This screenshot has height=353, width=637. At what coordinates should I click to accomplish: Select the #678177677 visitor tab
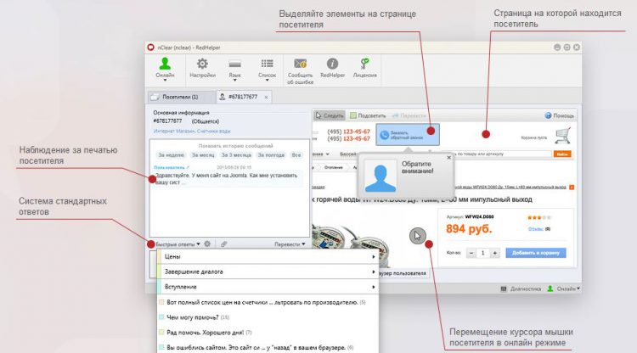[243, 97]
